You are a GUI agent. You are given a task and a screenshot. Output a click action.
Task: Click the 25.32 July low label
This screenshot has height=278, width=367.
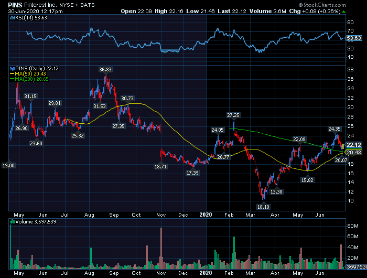(x=78, y=136)
